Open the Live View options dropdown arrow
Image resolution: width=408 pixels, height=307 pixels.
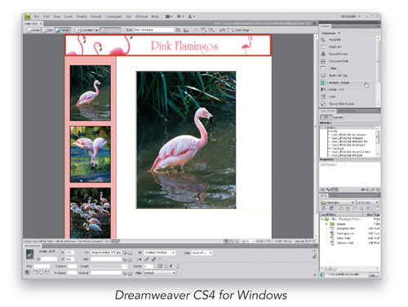96,30
